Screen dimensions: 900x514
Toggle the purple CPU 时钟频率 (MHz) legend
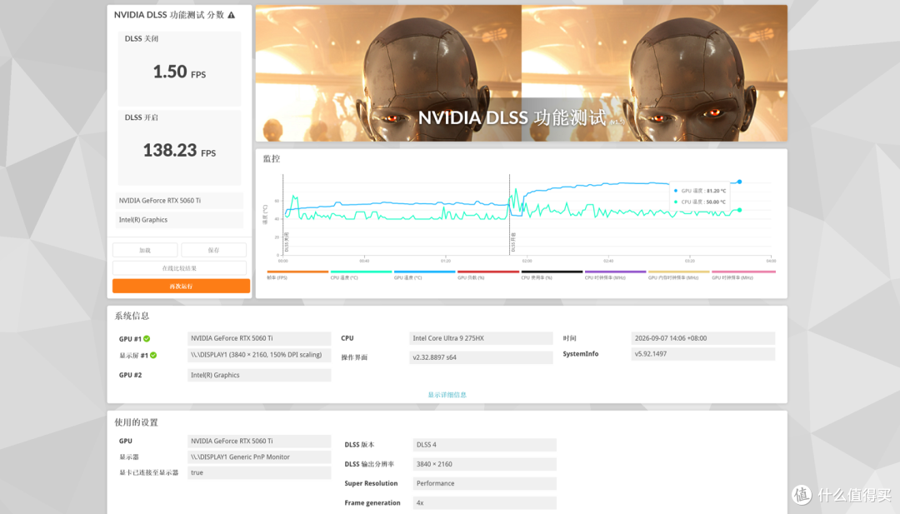[x=615, y=276]
